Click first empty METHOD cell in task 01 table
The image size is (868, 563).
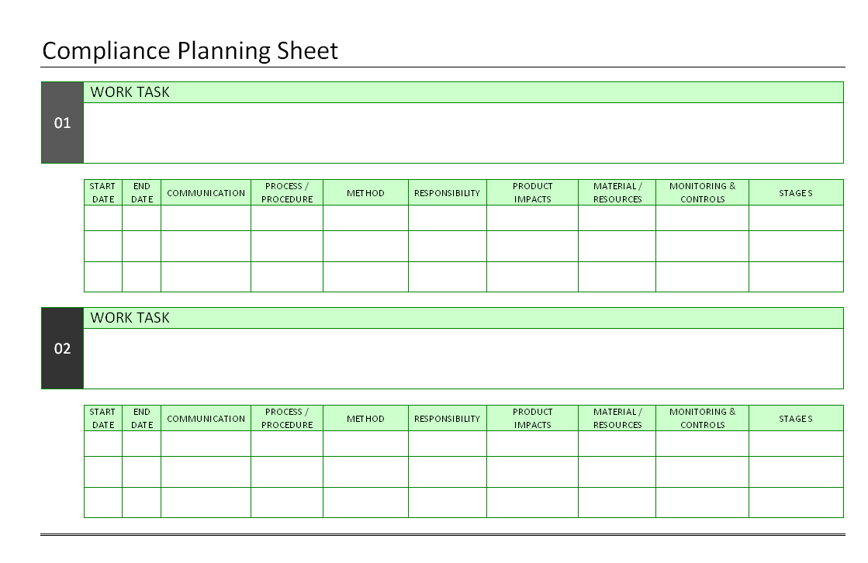[x=366, y=218]
